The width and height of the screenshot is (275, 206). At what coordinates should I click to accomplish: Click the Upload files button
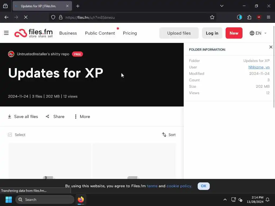coord(179,33)
